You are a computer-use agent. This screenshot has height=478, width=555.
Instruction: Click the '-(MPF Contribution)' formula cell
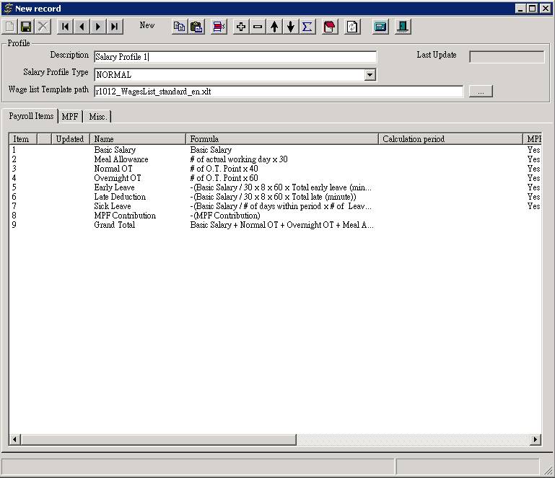225,216
